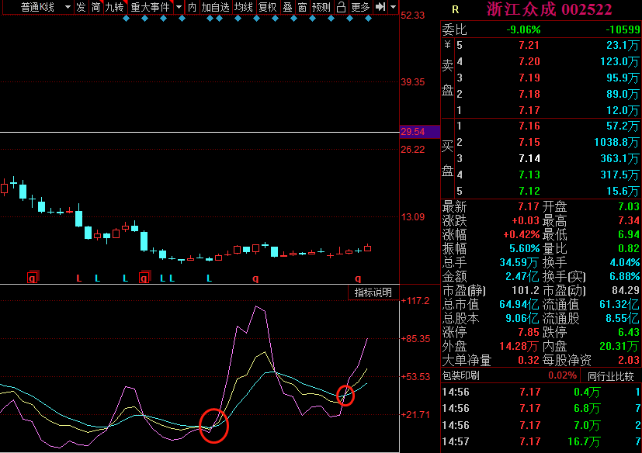The height and width of the screenshot is (453, 642).
Task: Click the purple 29.54 price axis marker
Action: (x=412, y=132)
